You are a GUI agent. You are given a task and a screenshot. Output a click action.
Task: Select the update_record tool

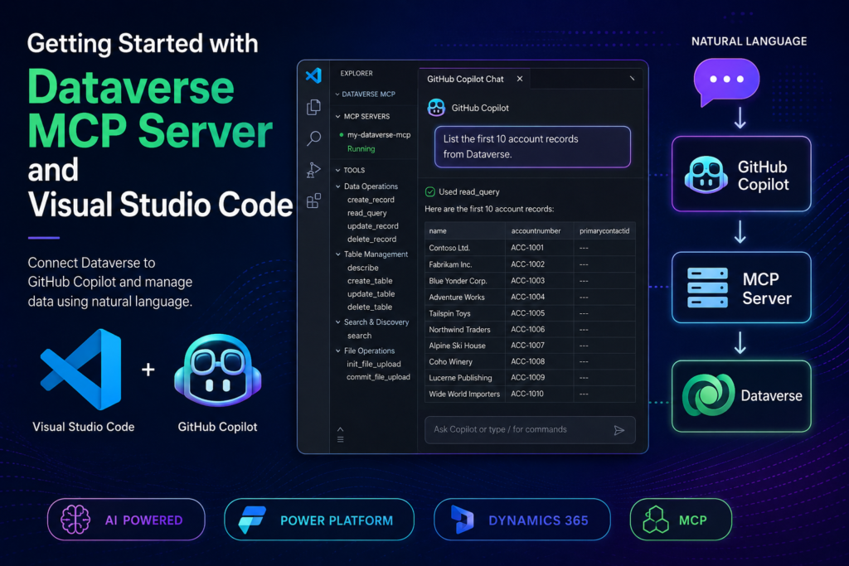[372, 226]
